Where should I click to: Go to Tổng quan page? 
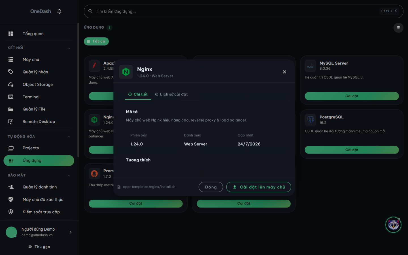(39, 34)
